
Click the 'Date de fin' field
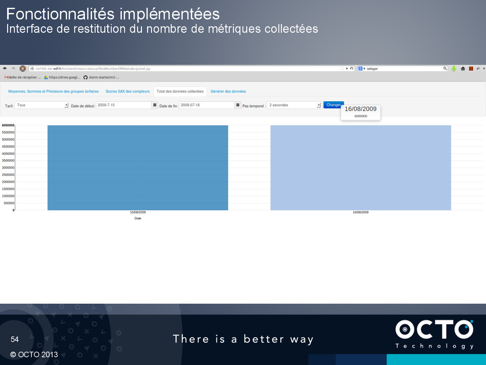[x=207, y=105]
